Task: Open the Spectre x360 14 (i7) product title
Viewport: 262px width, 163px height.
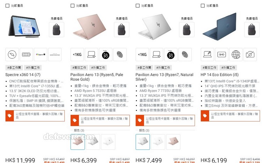Action: pos(23,75)
